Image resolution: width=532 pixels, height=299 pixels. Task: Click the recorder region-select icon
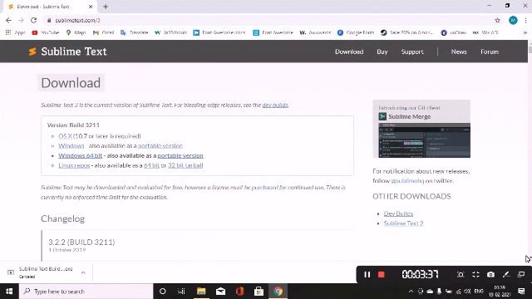pyautogui.click(x=461, y=274)
